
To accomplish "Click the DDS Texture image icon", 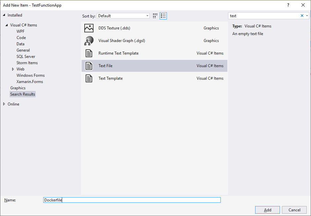I will (89, 28).
